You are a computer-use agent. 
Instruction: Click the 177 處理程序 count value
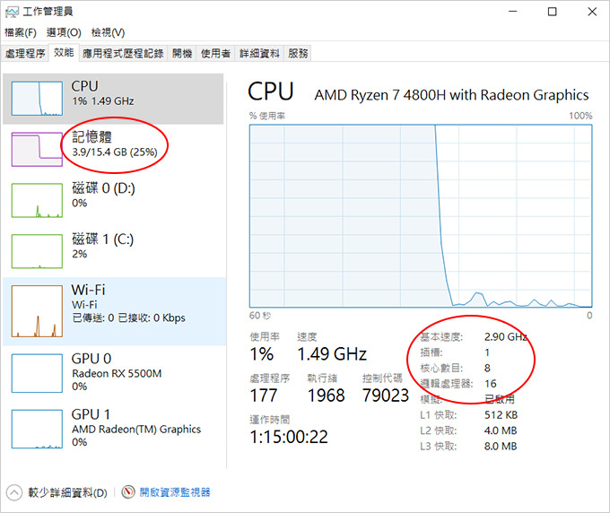click(x=264, y=396)
